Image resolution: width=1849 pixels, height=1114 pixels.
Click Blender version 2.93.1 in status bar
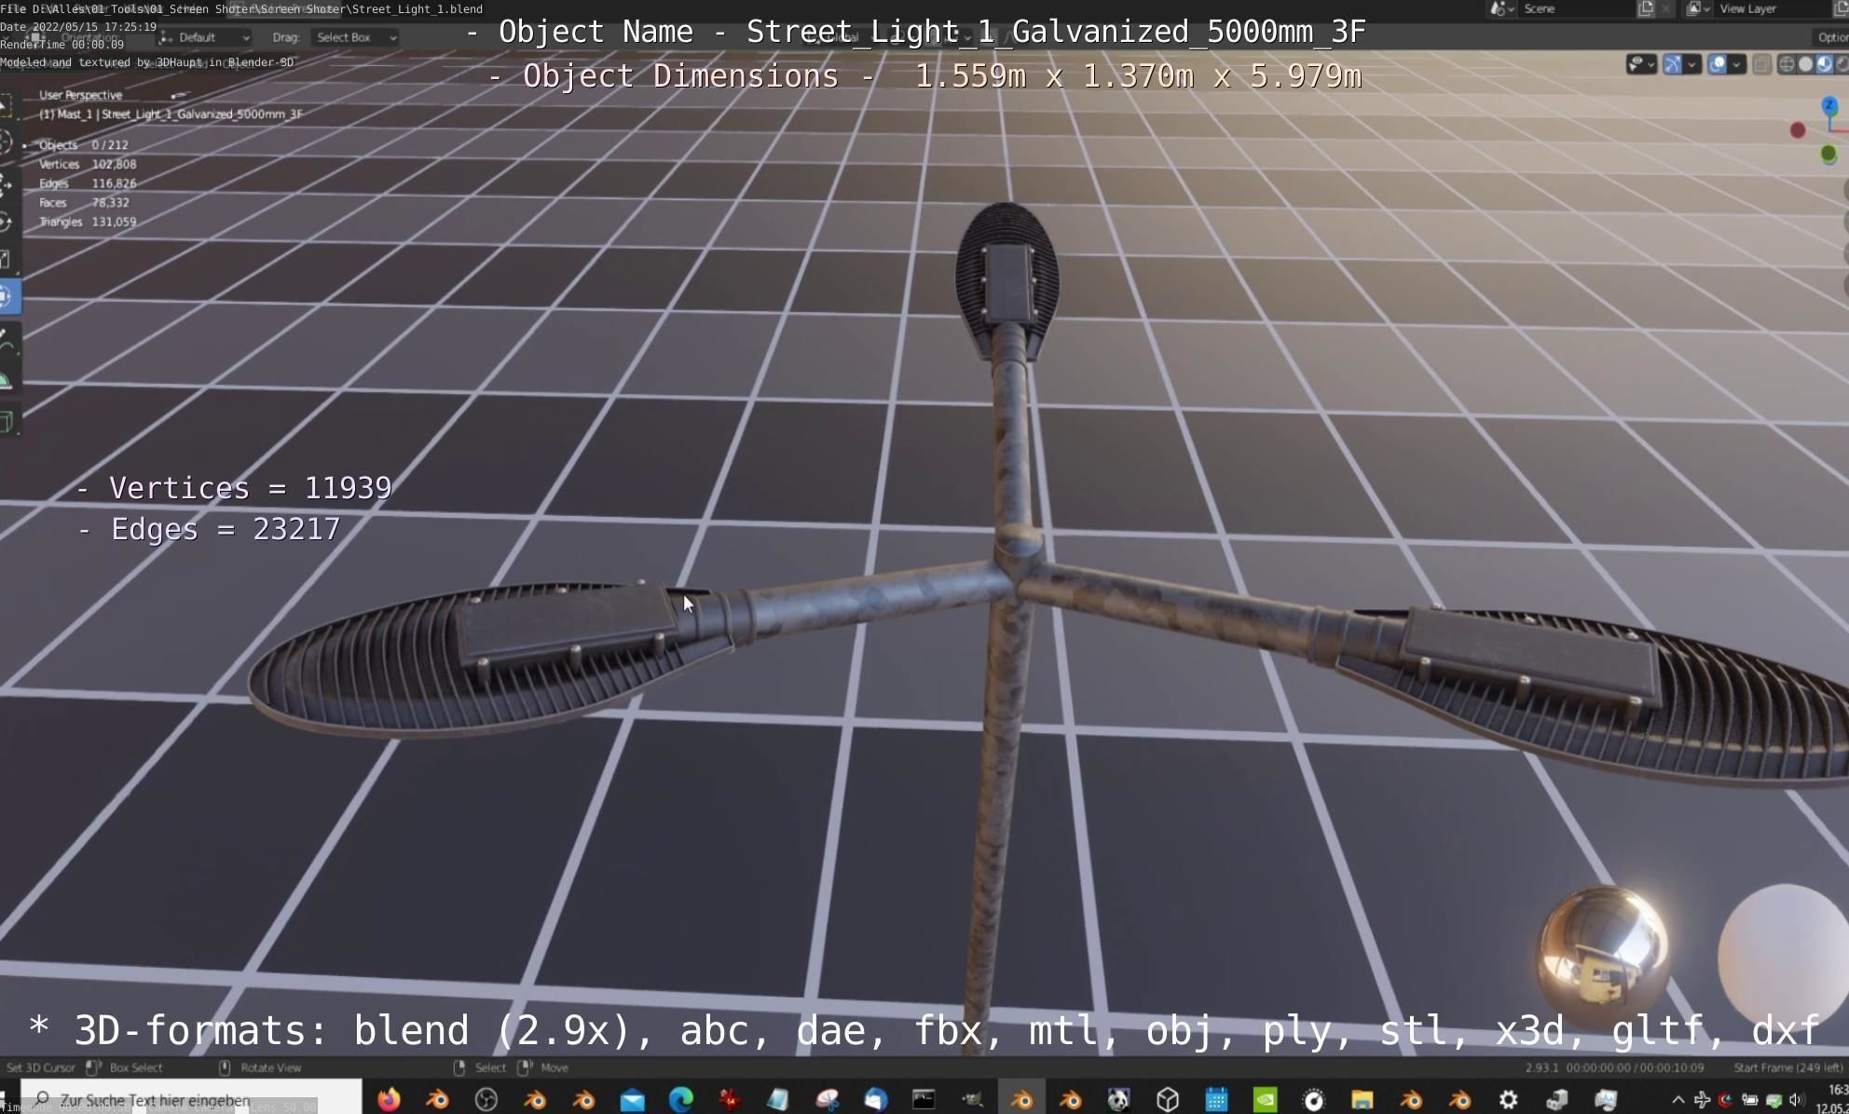[x=1541, y=1067]
